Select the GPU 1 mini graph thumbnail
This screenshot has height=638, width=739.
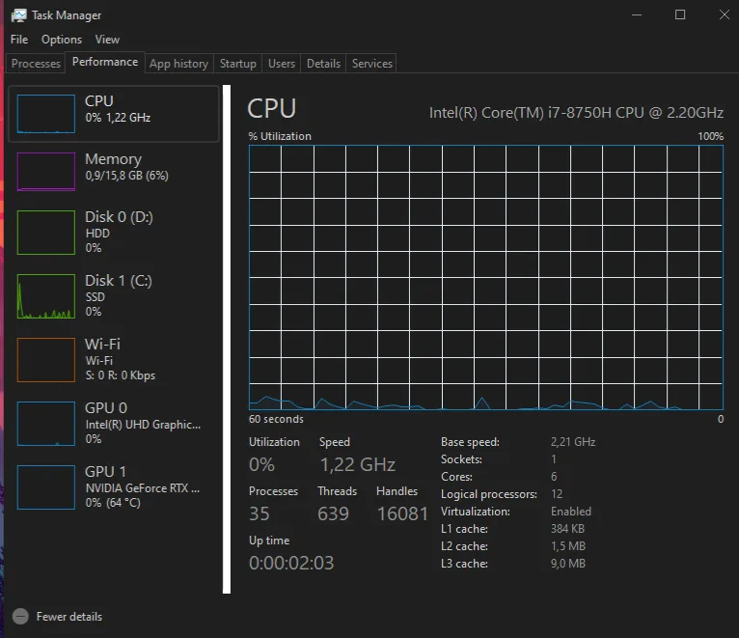46,487
